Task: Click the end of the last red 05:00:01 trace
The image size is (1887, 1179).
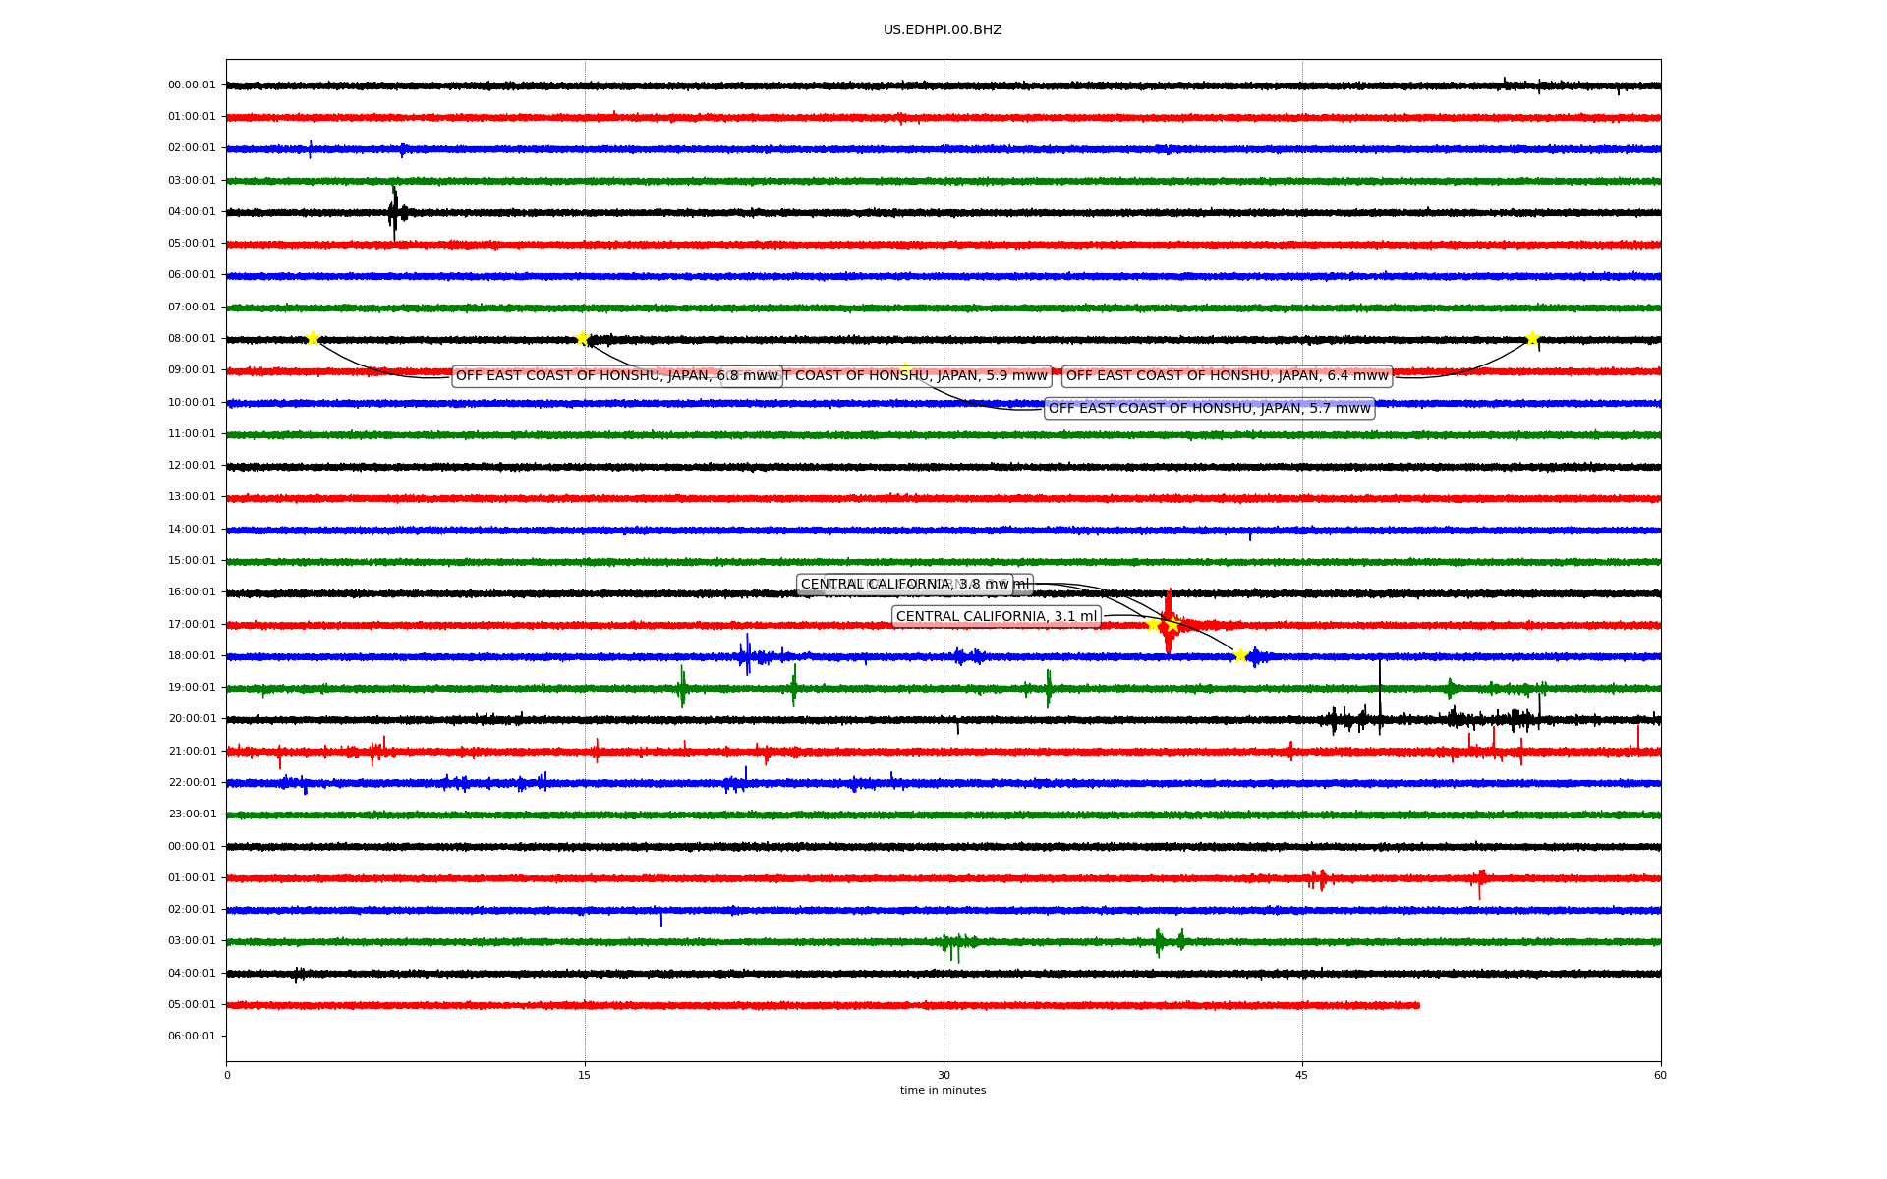Action: [x=1417, y=1005]
